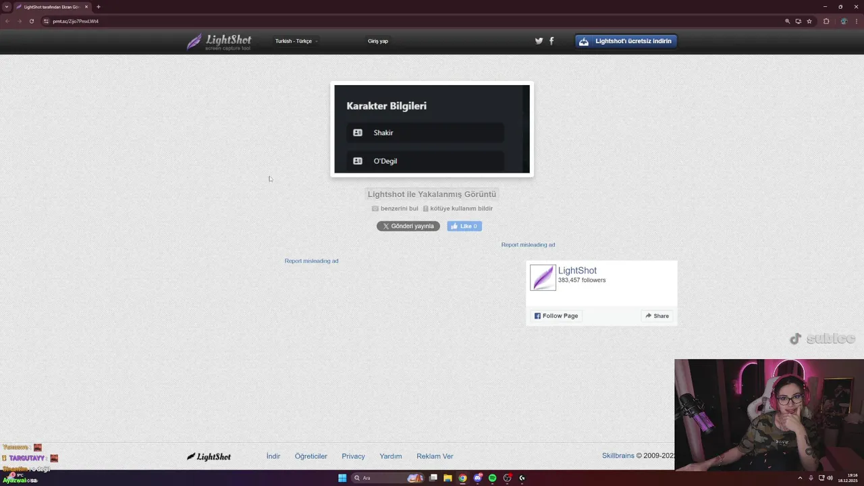Open LightShot's Twitter page icon
The image size is (864, 486).
(x=539, y=41)
